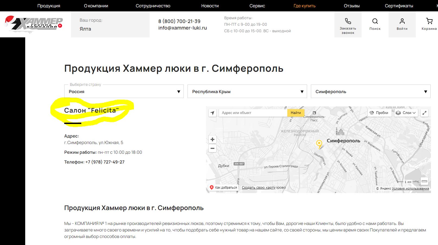Click the Режим работы hours text

103,152
